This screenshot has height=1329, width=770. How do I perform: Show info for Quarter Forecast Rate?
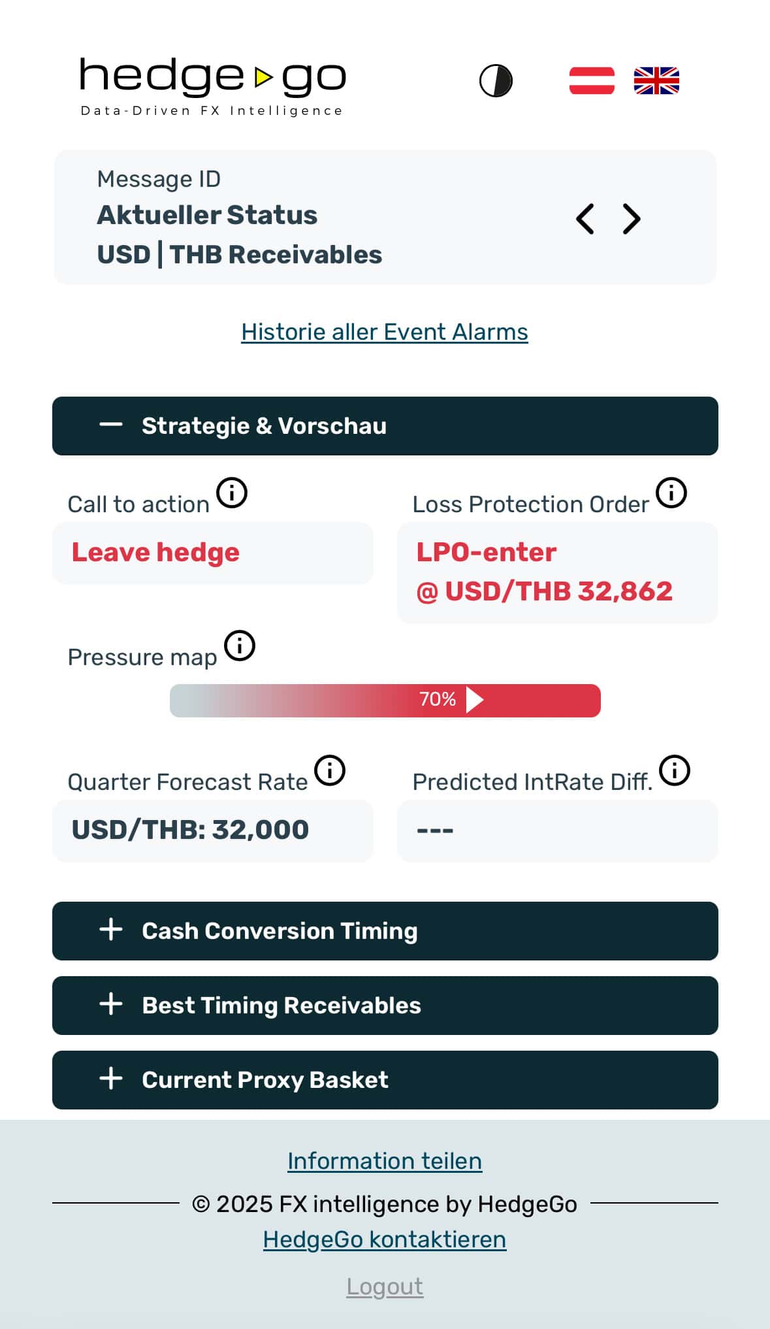click(x=330, y=770)
